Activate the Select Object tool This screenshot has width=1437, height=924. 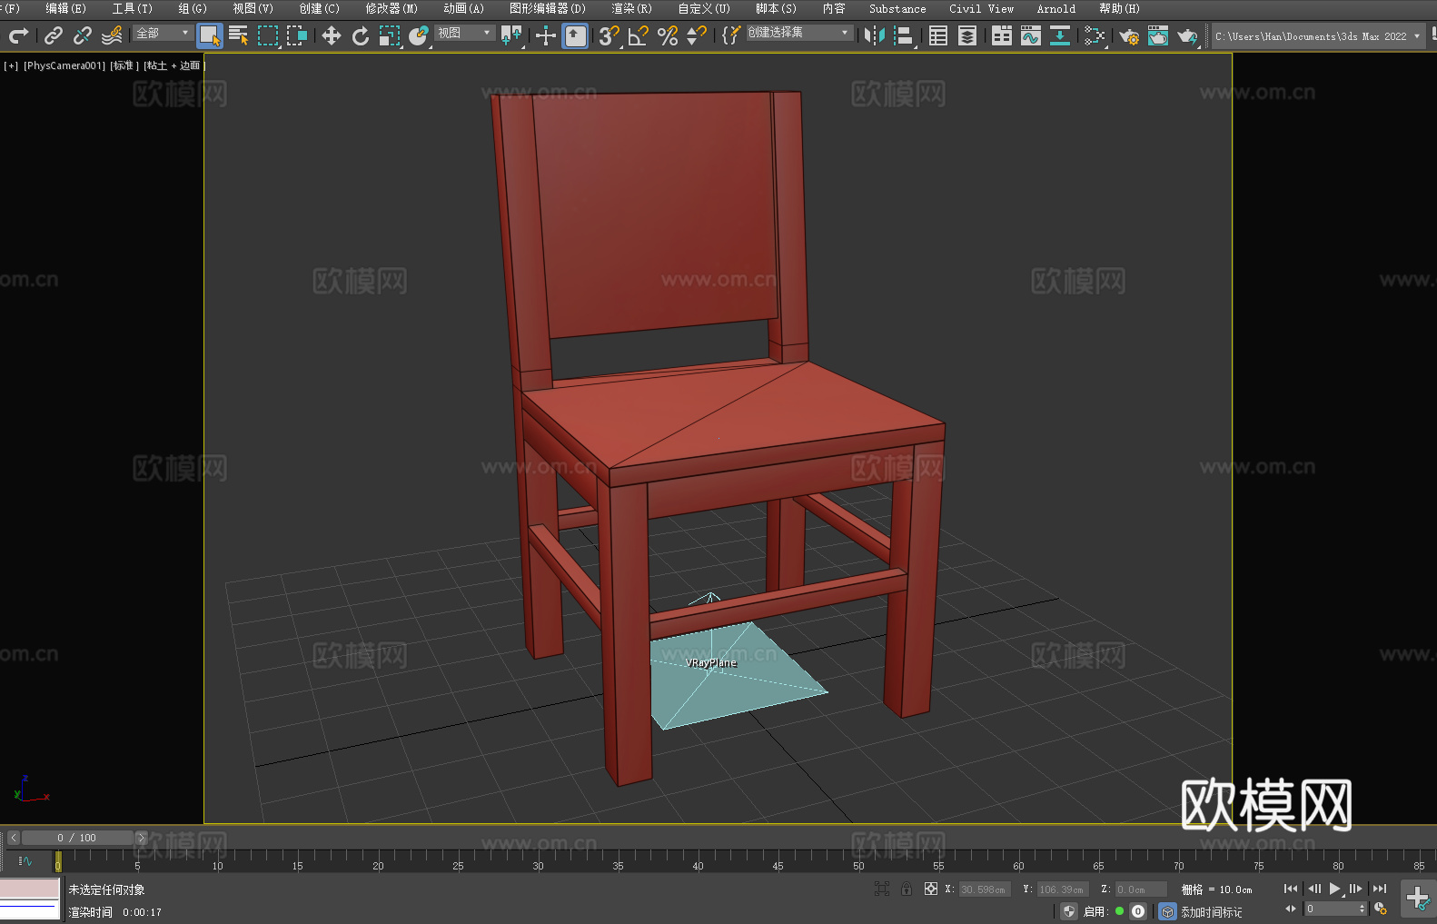coord(209,35)
